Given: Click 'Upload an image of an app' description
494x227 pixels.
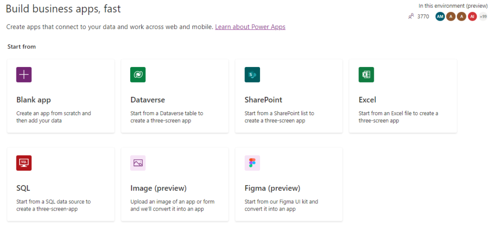Looking at the screenshot, I should point(172,205).
